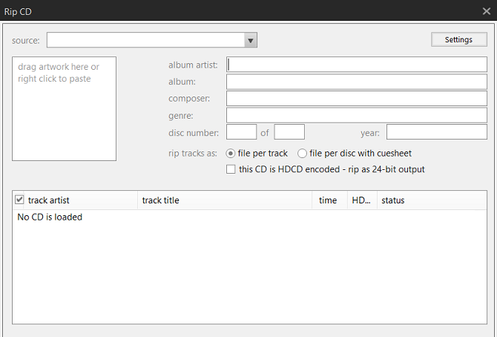Sort by track title column
Viewport: 497px width, 337px height.
point(223,200)
